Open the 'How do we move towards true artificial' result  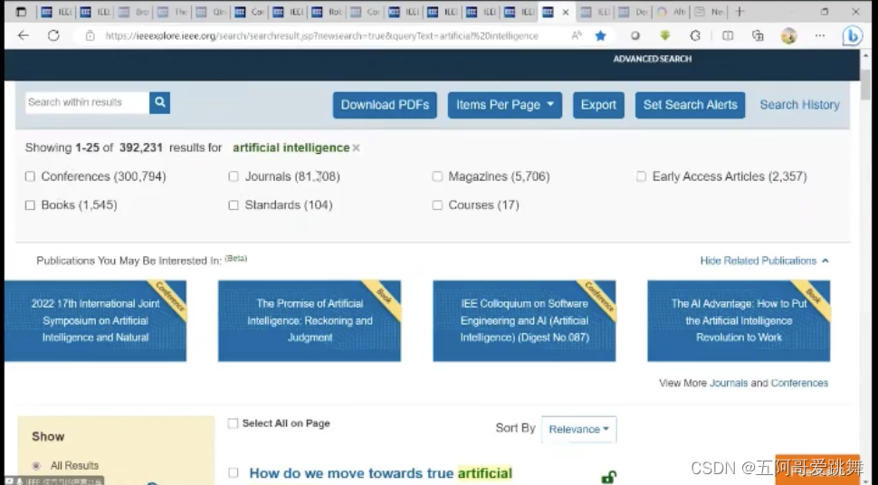pos(380,473)
